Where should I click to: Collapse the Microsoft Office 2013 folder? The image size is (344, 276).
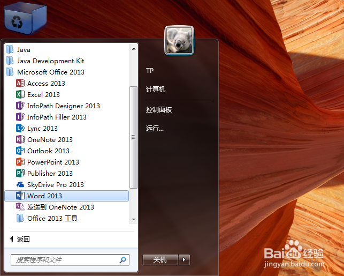(x=10, y=72)
